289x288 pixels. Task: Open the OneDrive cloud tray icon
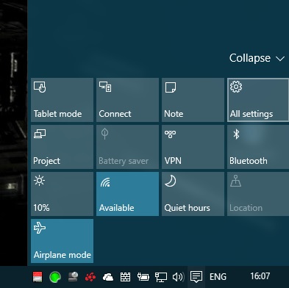(x=108, y=277)
